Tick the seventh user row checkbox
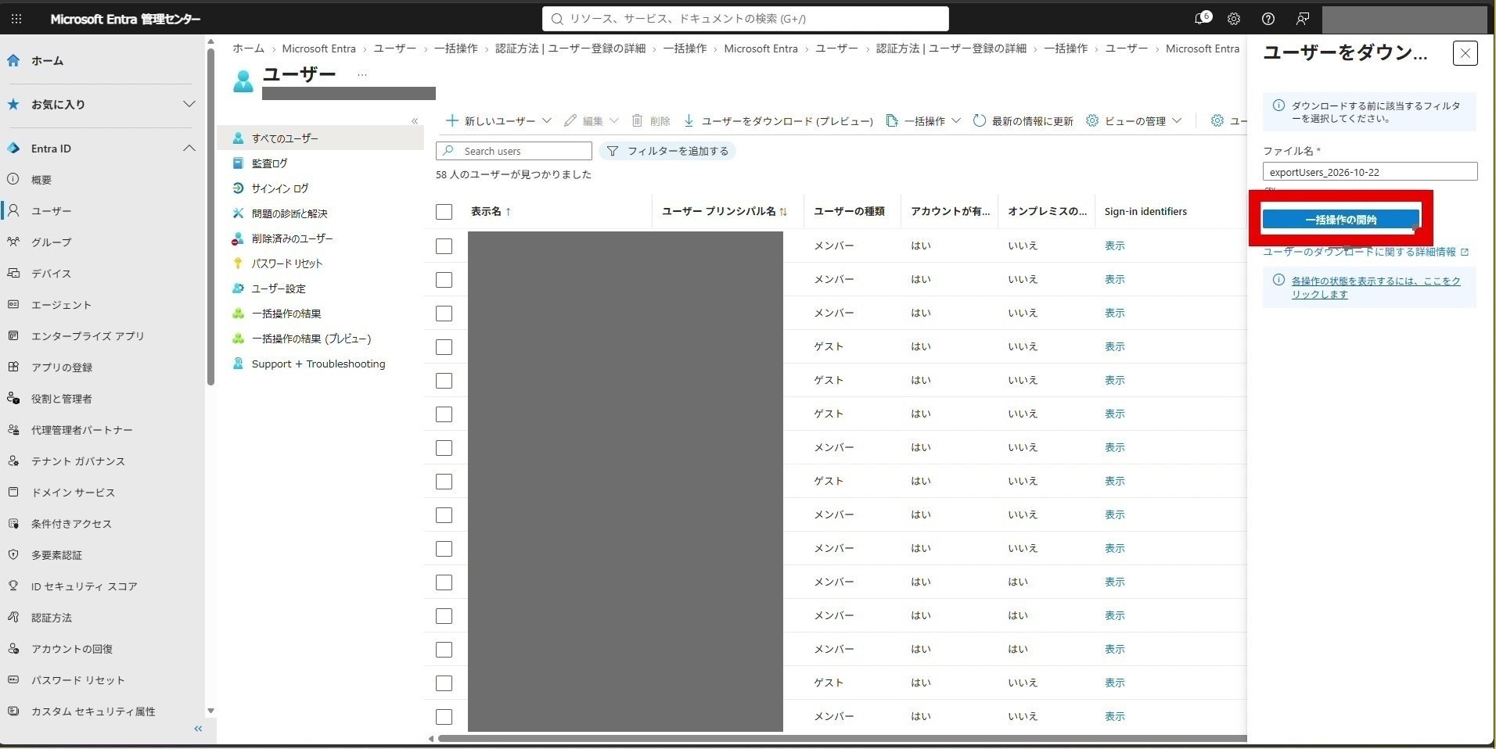The width and height of the screenshot is (1496, 749). click(444, 448)
